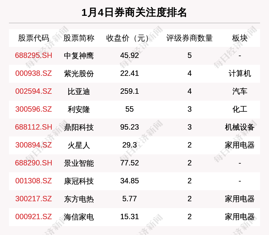The width and height of the screenshot is (269, 235).
Task: Click stock name 东方电热
Action: pos(79,199)
